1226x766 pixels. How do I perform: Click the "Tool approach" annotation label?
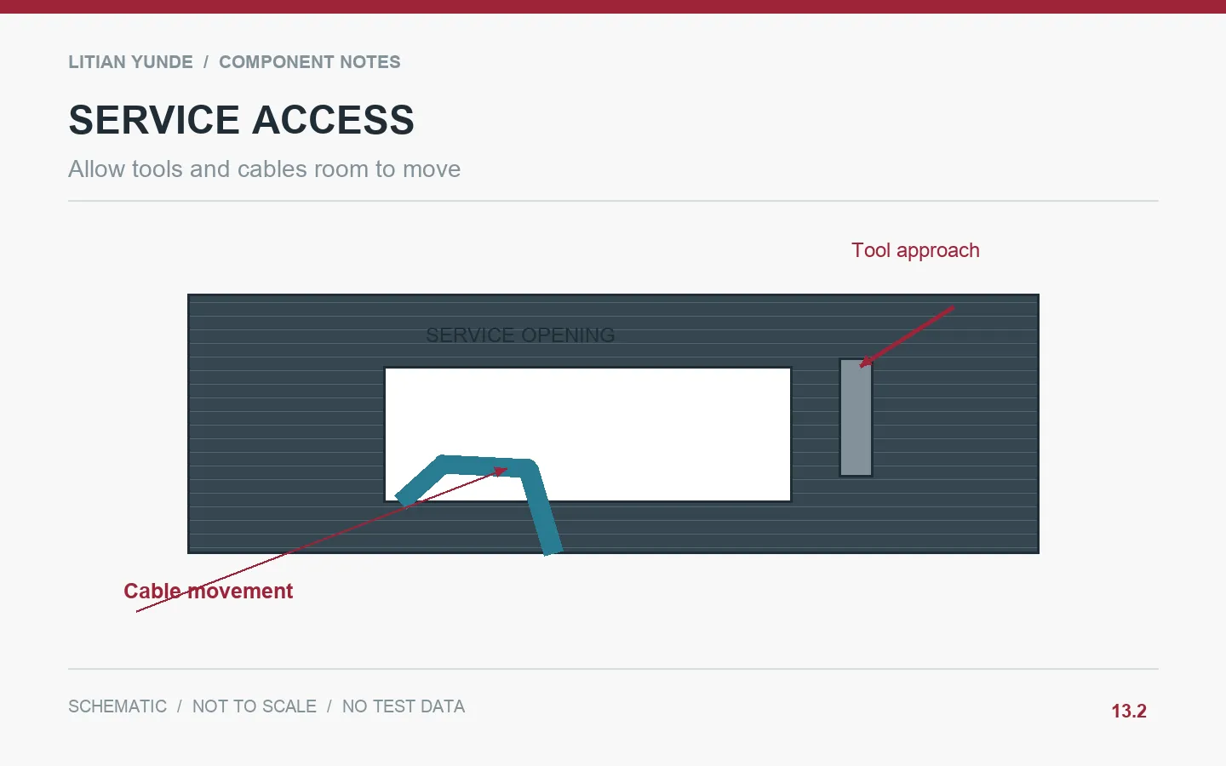coord(915,250)
